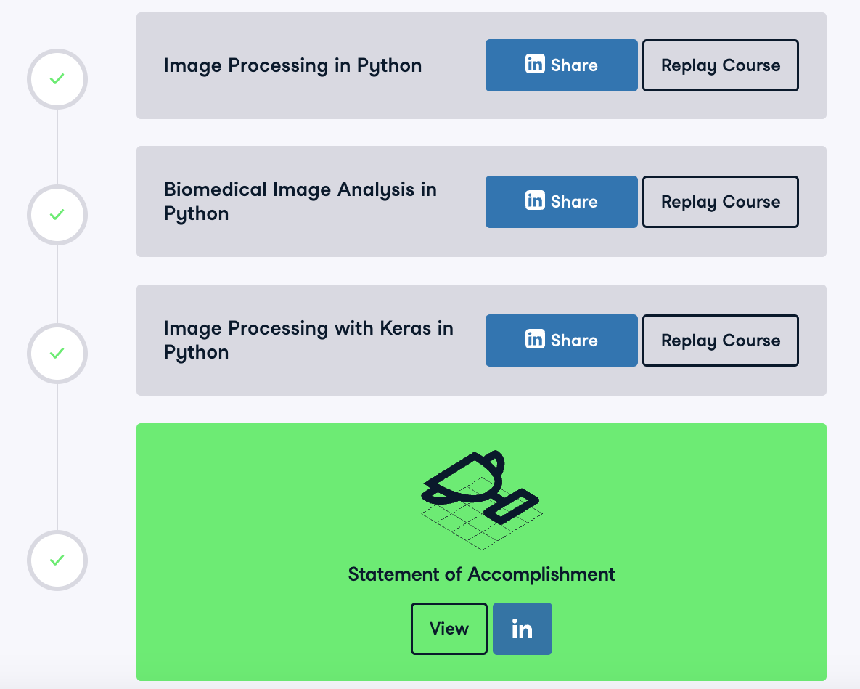Click LinkedIn logo in Biomedical Image Analysis Share
Viewport: 860px width, 689px height.
coord(535,201)
